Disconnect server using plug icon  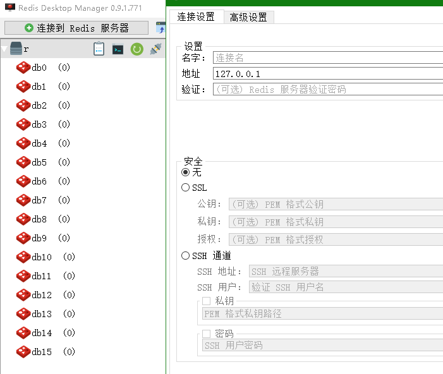[156, 49]
